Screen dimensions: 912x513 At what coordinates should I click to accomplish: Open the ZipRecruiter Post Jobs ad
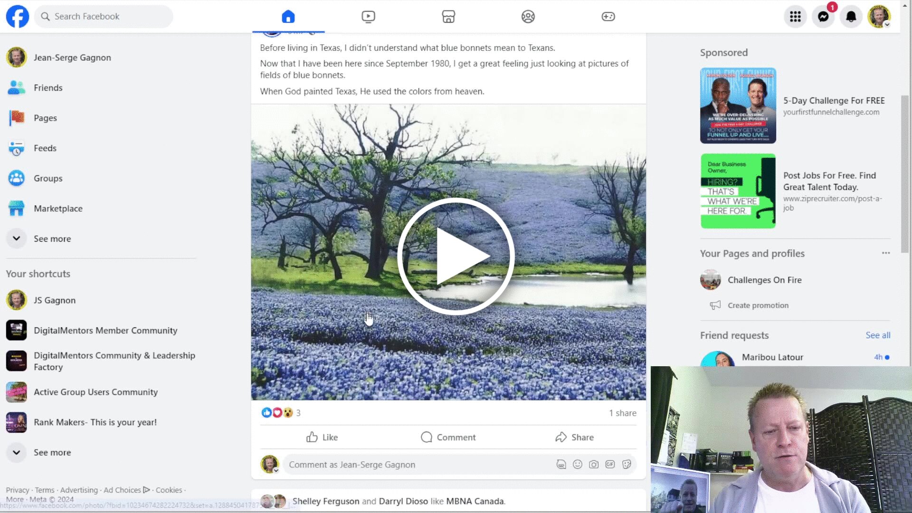click(x=795, y=191)
